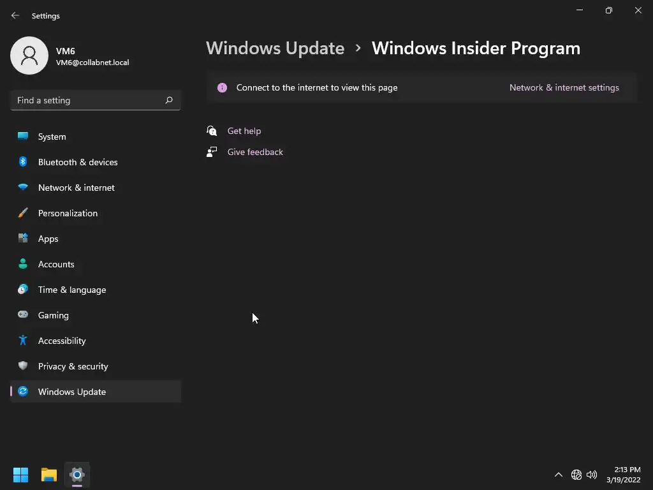Open Network & internet in the sidebar
This screenshot has width=653, height=490.
pyautogui.click(x=96, y=188)
